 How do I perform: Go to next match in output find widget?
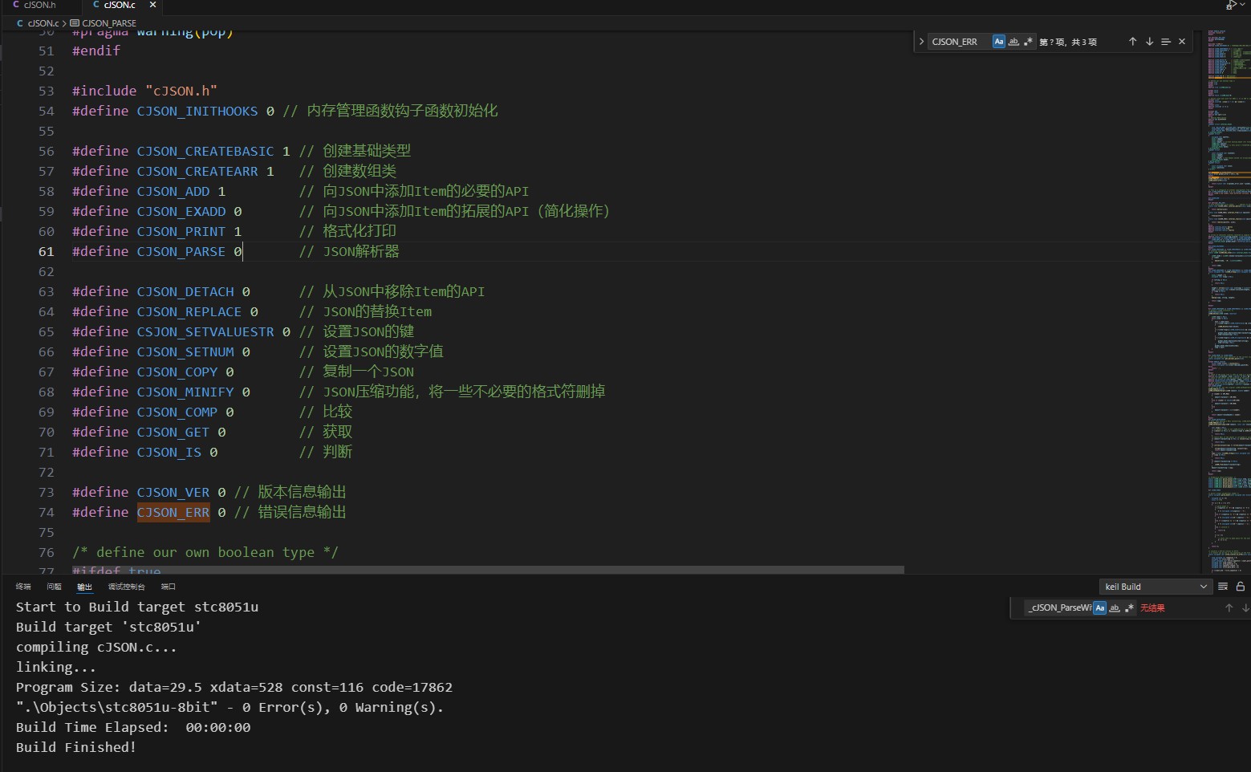tap(1245, 608)
